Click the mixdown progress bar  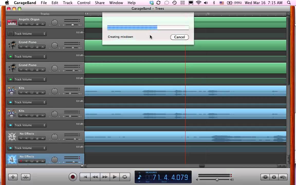tap(148, 27)
